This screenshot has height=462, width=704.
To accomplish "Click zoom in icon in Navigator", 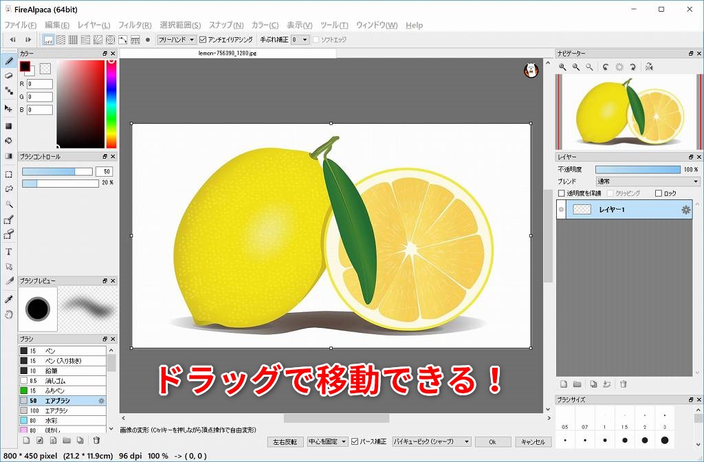I will pyautogui.click(x=562, y=67).
